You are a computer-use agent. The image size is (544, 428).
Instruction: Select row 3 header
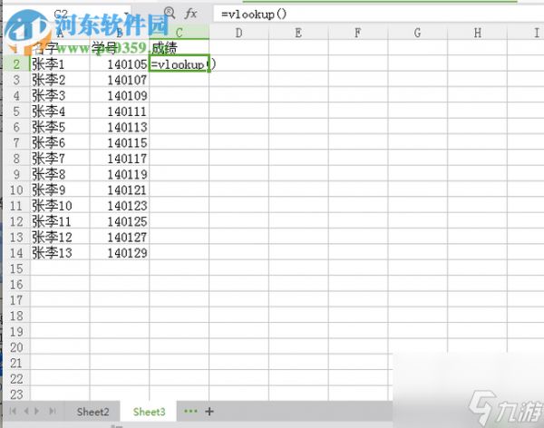tap(16, 80)
